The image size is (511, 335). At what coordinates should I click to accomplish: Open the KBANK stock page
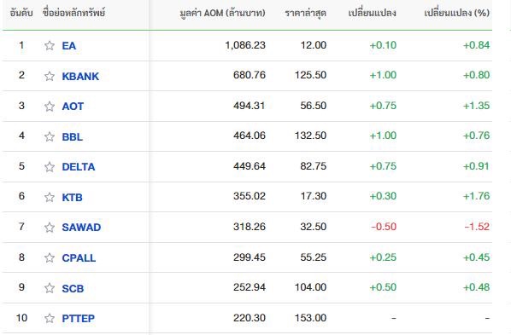coord(80,76)
